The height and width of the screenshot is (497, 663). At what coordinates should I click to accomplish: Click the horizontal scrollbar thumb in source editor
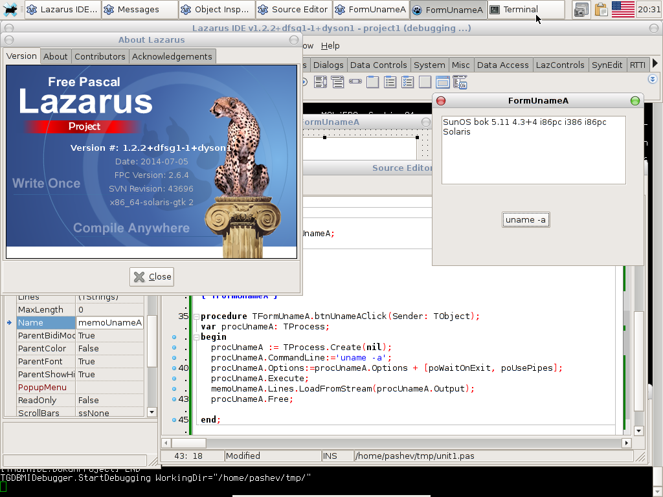[188, 443]
